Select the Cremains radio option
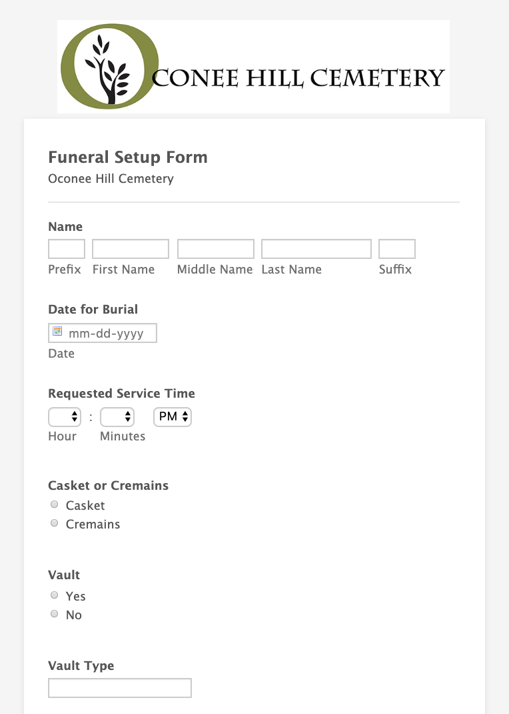This screenshot has width=509, height=714. click(x=54, y=522)
